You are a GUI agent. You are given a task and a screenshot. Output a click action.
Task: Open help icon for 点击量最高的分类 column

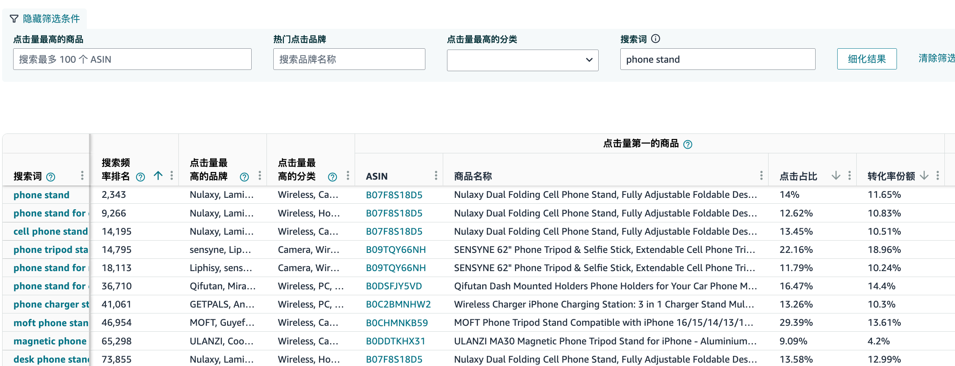(x=333, y=177)
